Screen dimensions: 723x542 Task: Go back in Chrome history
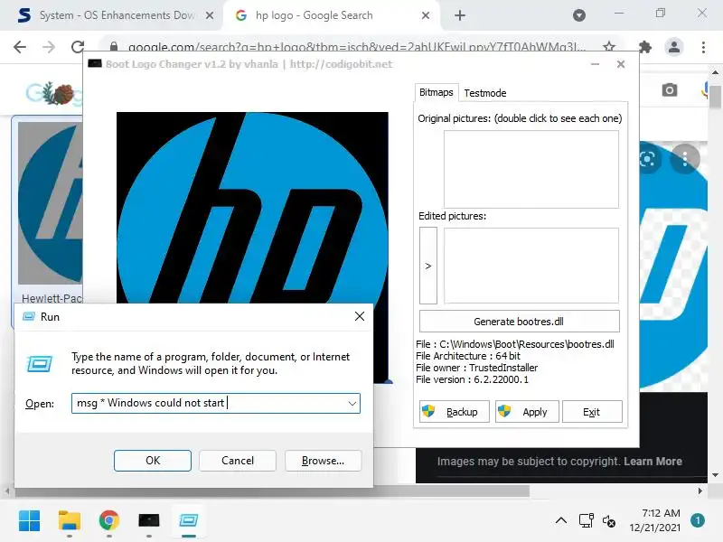click(x=20, y=47)
